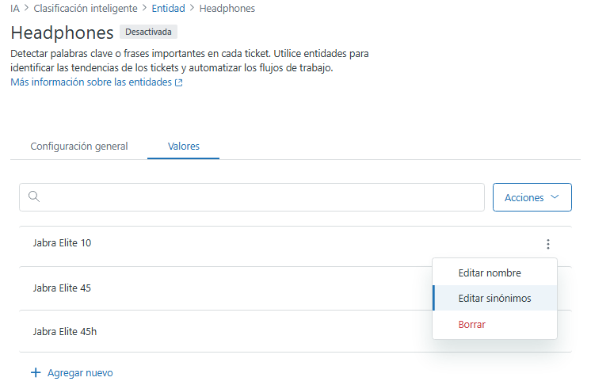This screenshot has height=385, width=591.
Task: Select the Jabra Elite 45 value
Action: [x=62, y=288]
